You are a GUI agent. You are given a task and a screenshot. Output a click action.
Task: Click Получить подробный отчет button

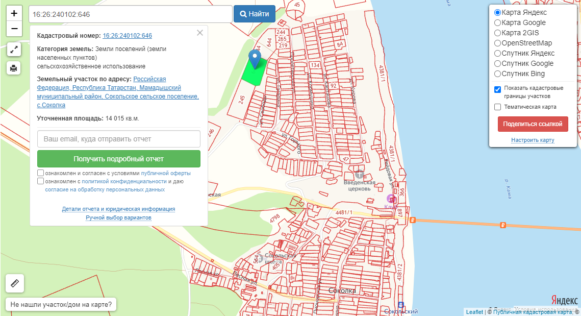point(119,159)
